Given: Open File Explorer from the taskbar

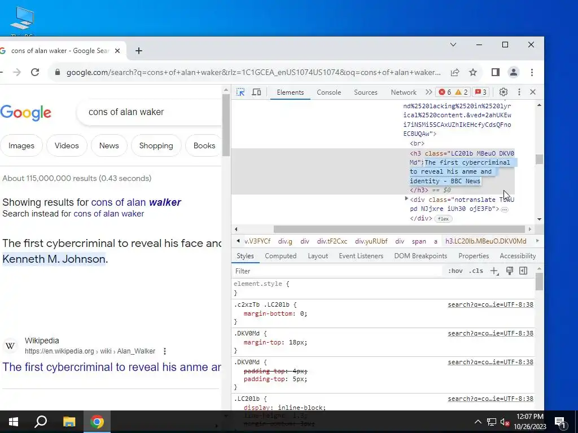Looking at the screenshot, I should tap(69, 422).
